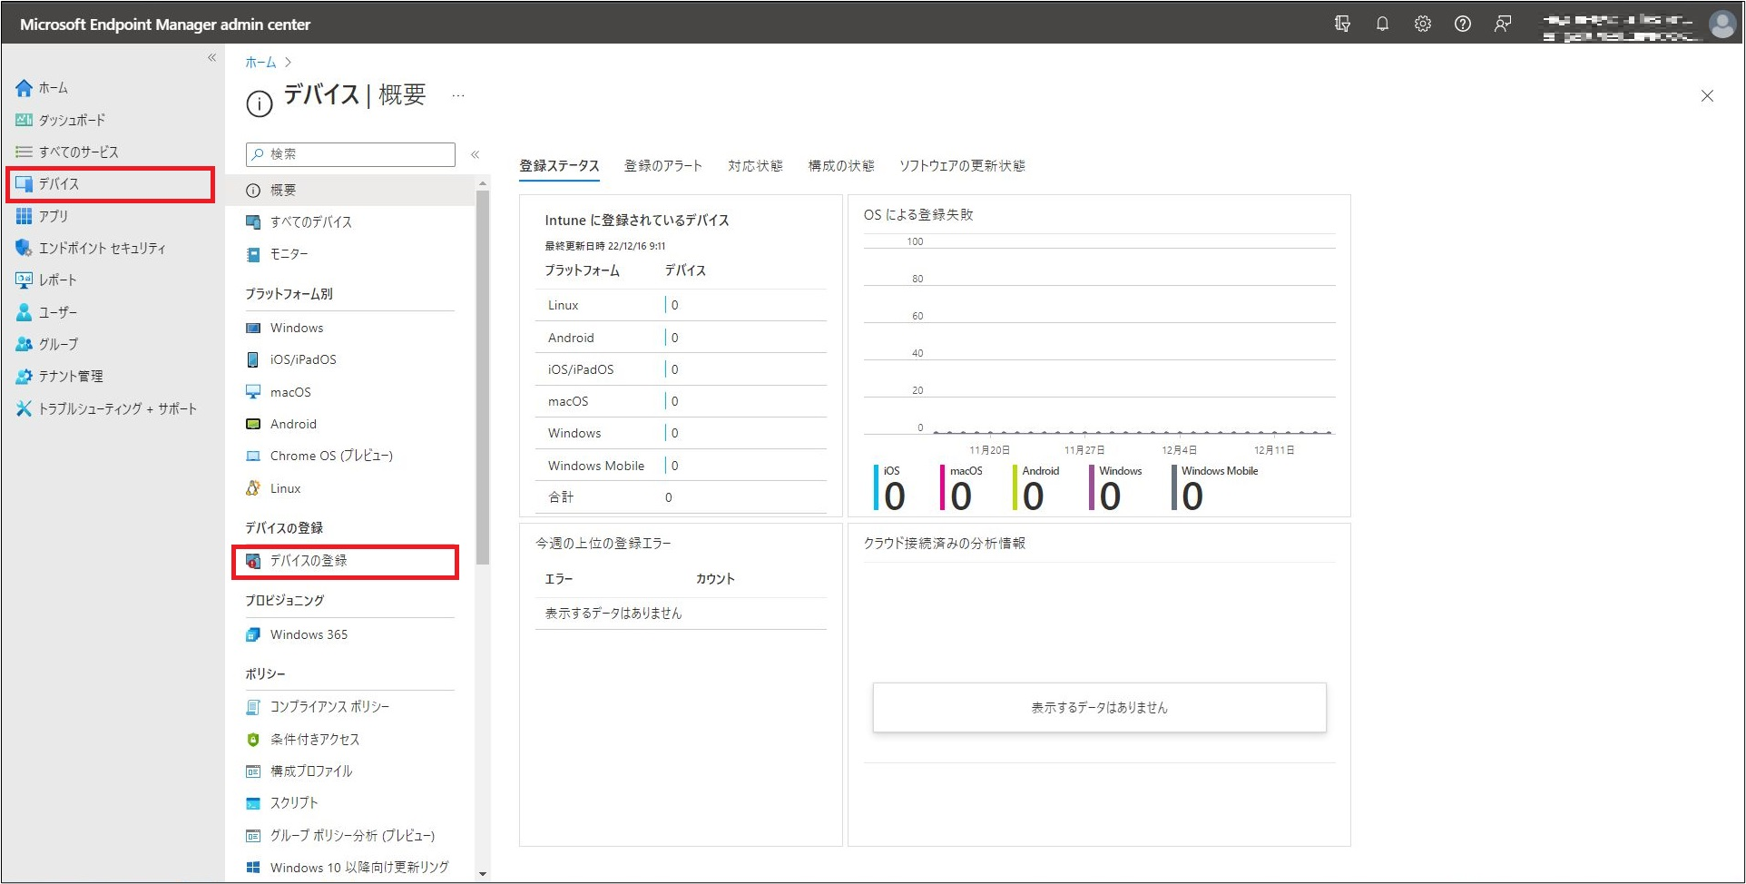Screen dimensions: 1746x884
Task: Open レポート section
Action: coord(46,280)
